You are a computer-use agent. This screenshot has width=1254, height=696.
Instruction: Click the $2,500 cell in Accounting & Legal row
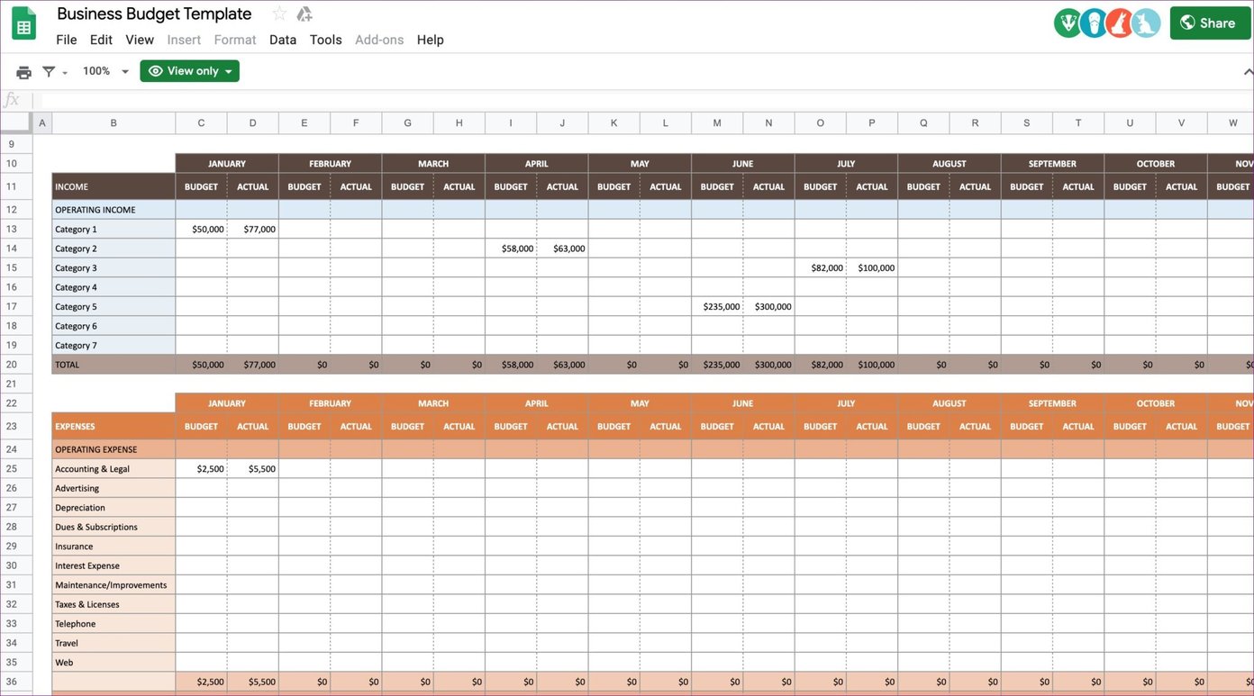[x=201, y=469]
